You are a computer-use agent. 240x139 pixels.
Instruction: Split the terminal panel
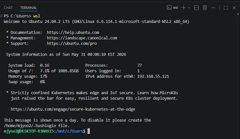196,8
